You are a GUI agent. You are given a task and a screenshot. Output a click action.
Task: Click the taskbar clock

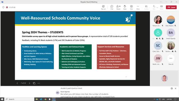pyautogui.click(x=169, y=99)
